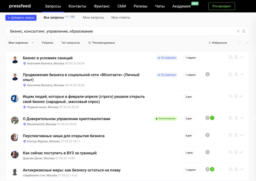
Task: Open the Фриланс section in the navigation
Action: pos(102,6)
